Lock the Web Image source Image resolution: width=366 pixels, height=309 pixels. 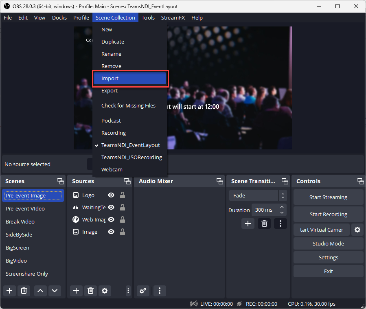point(122,219)
